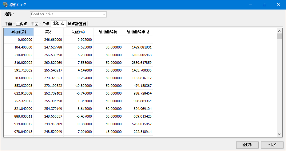This screenshot has height=151, width=286.
Task: Select height cell 248.666557
Action: click(49, 116)
